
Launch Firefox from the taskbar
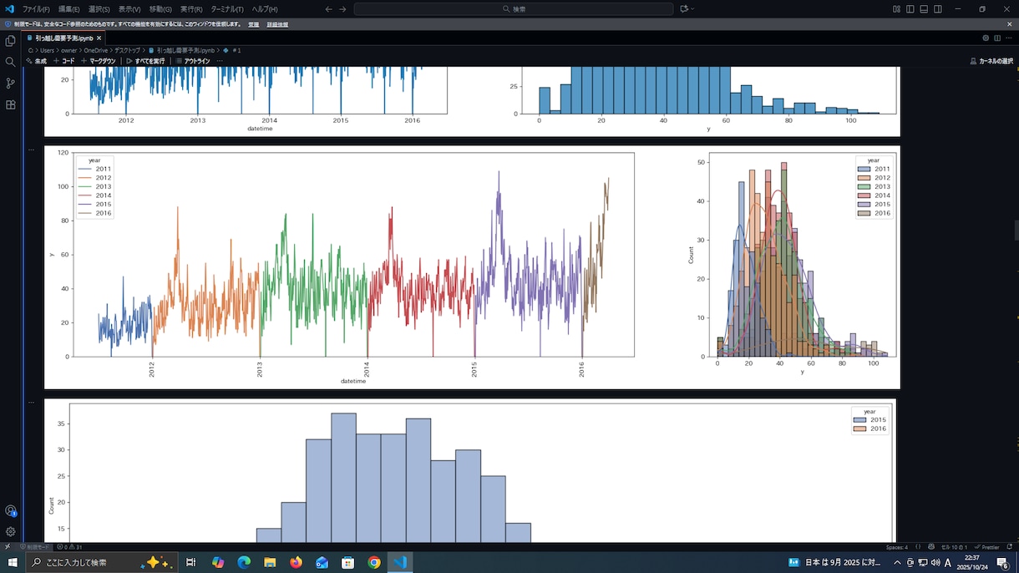pyautogui.click(x=296, y=562)
